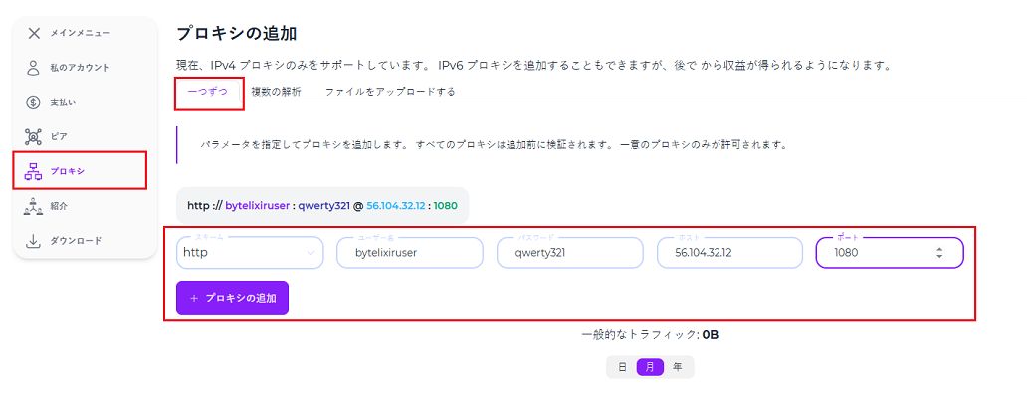Switch to the 複数の解析 tab
The image size is (1027, 412).
277,92
